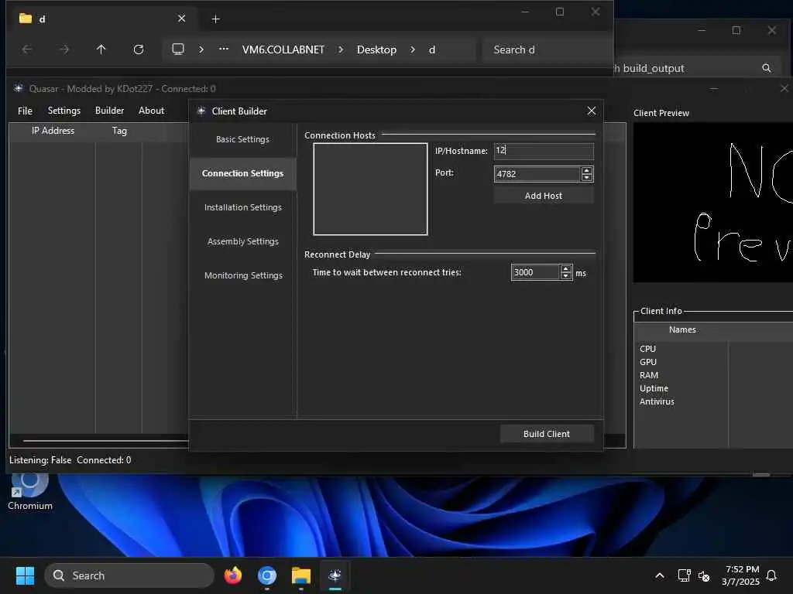This screenshot has height=594, width=793.
Task: Click the Back arrow in File Explorer
Action: (x=27, y=49)
